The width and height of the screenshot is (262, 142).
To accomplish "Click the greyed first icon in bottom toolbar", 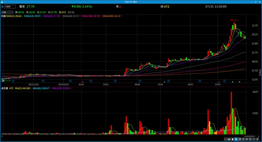I will click(226, 139).
